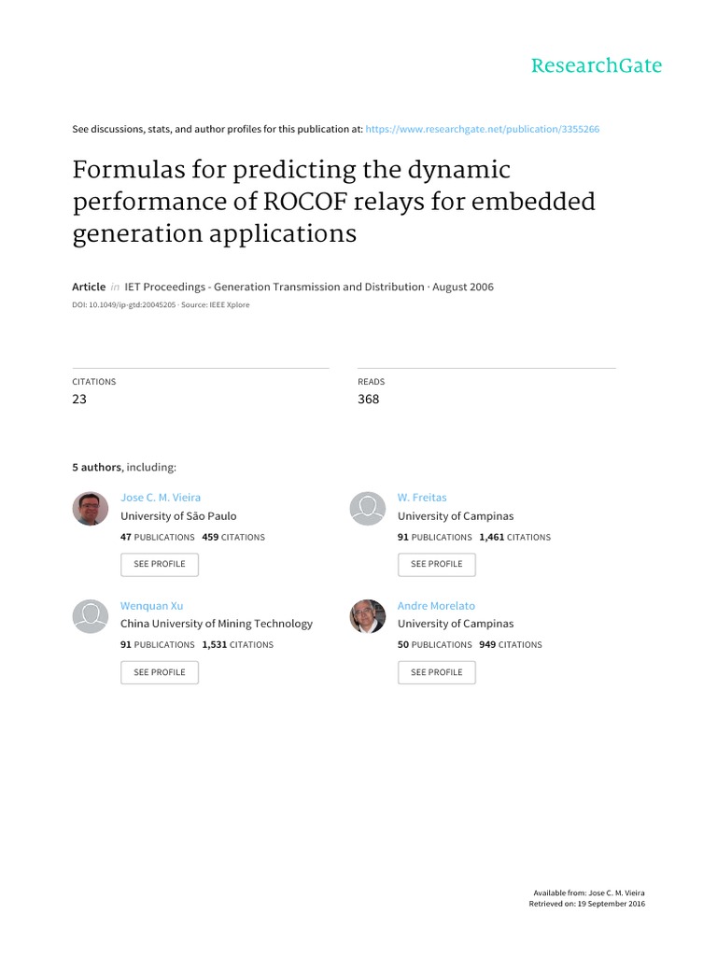717x956 pixels.
Task: Click the reads count 368
Action: tap(368, 399)
